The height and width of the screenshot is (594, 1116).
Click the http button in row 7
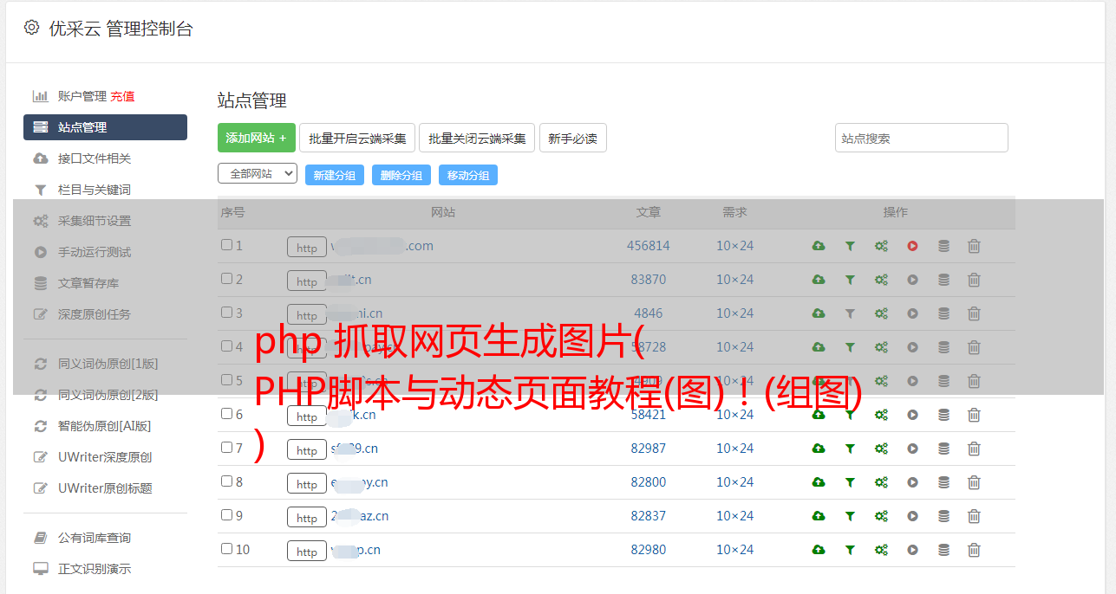pos(307,450)
